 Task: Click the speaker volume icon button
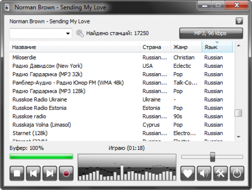click(204, 173)
